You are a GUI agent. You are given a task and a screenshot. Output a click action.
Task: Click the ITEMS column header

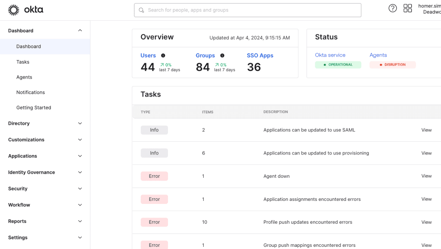tap(208, 112)
